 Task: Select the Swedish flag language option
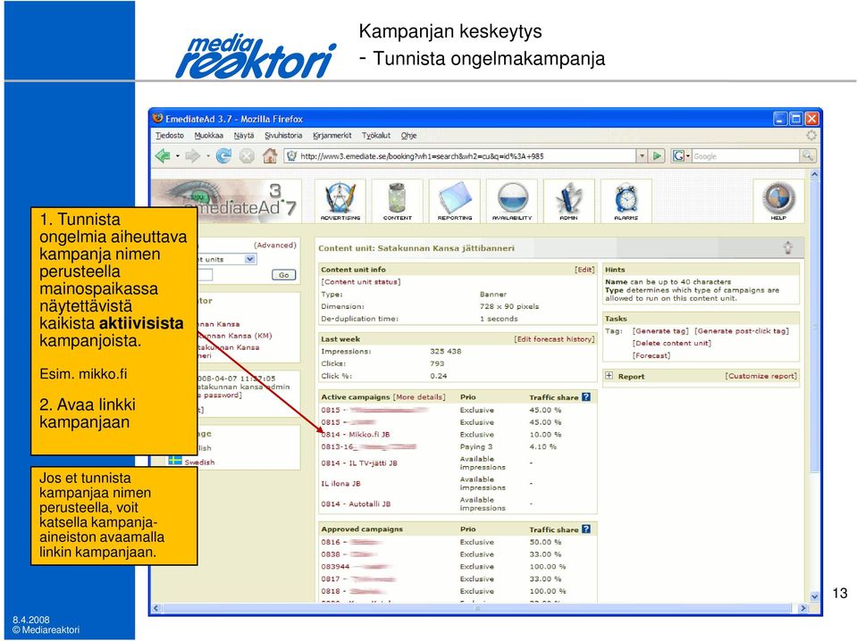[x=175, y=462]
